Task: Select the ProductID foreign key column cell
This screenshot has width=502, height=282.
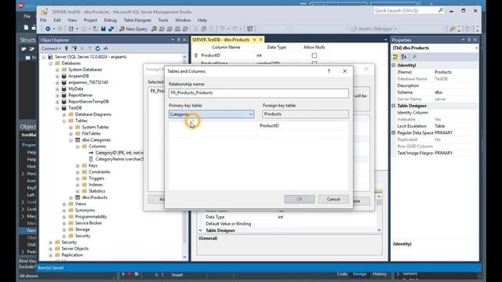Action: (x=302, y=125)
